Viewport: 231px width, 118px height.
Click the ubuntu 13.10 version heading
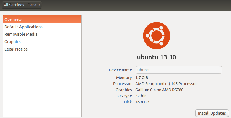pos(157,57)
